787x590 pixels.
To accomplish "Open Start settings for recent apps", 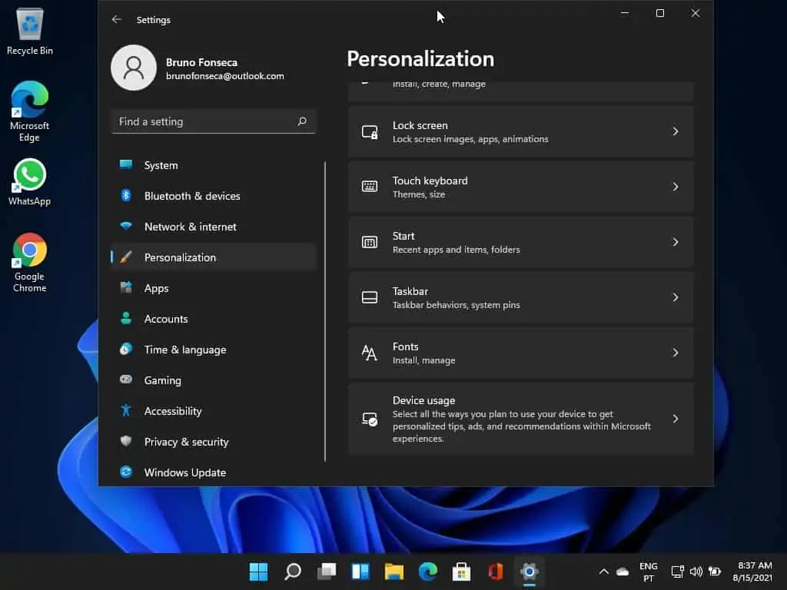I will 521,242.
